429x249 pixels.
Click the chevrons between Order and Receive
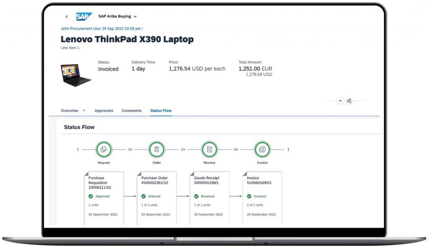coord(183,149)
